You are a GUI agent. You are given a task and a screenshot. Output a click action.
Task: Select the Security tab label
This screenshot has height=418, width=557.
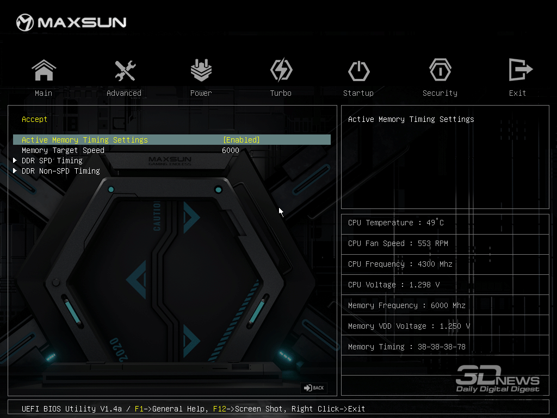coord(440,93)
